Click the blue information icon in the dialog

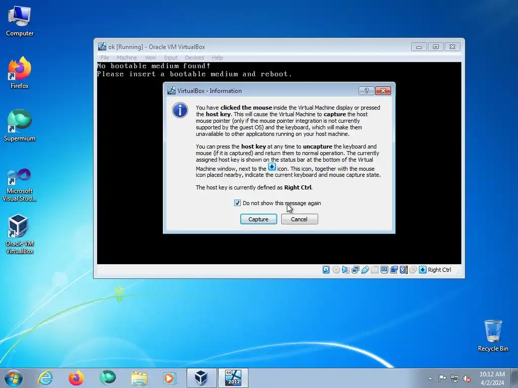(180, 111)
